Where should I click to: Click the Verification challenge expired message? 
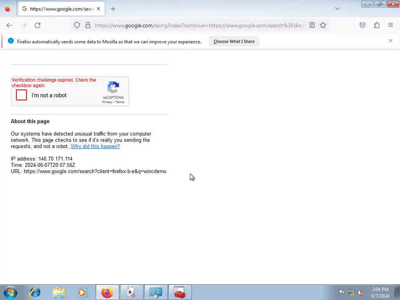pos(54,83)
